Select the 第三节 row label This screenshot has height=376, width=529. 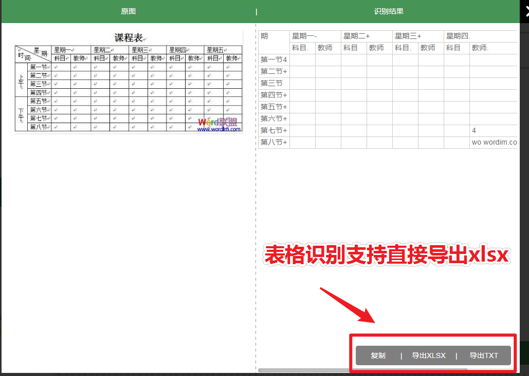pyautogui.click(x=274, y=84)
